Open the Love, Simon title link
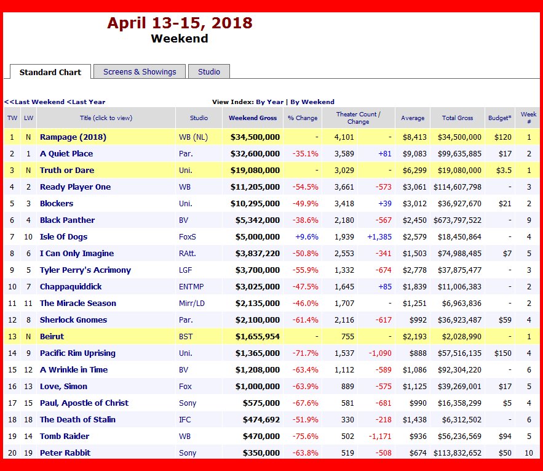Screen dimensions: 543x471 tap(63, 387)
